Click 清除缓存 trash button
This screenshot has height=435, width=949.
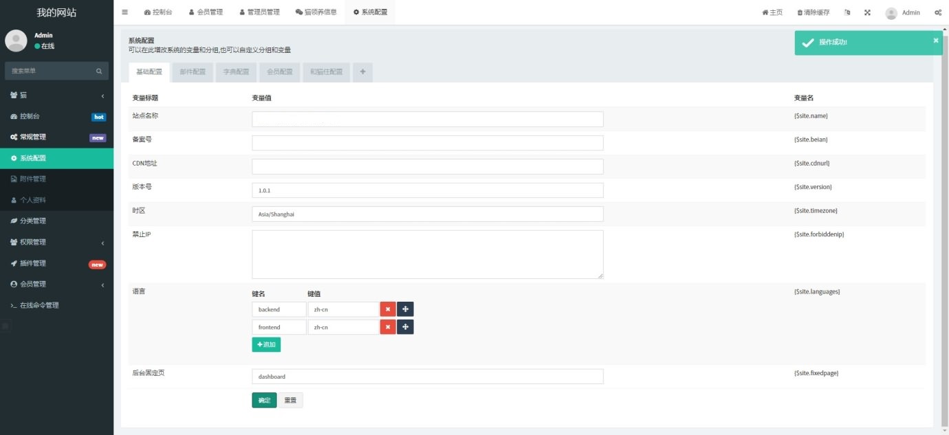click(x=813, y=12)
